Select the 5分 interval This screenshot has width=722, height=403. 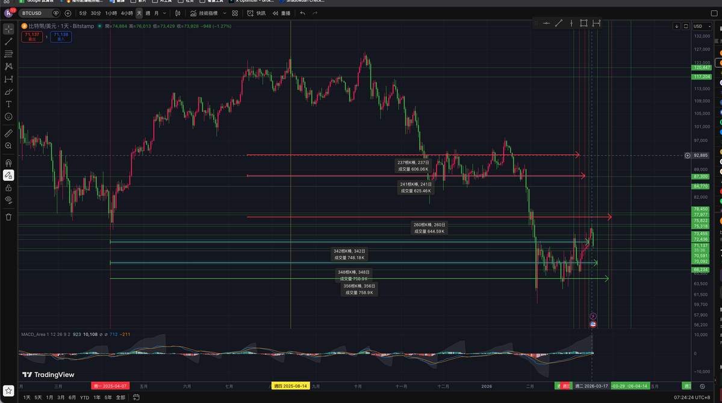83,13
